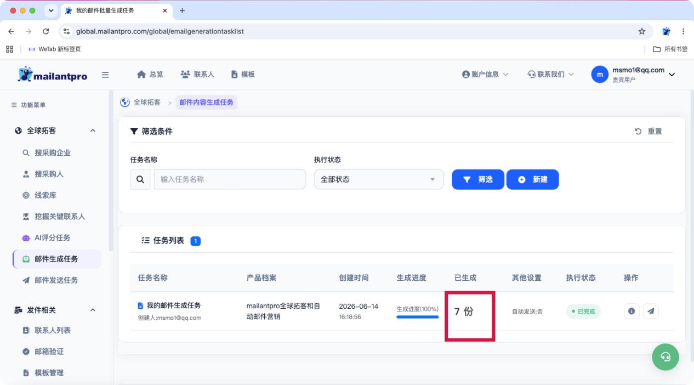Click the 已完成 status badge
Screen dimensions: 694x385
(x=583, y=311)
